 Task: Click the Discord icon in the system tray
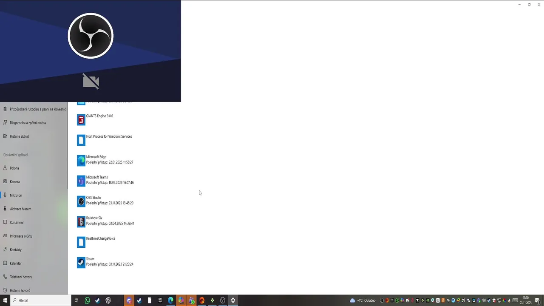(407, 300)
